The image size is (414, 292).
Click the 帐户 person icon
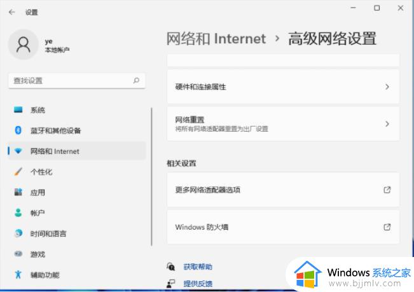[18, 213]
